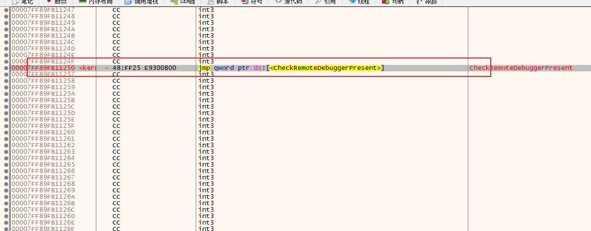Click the Script (脚本) tab icon
The width and height of the screenshot is (591, 231).
(x=211, y=2)
